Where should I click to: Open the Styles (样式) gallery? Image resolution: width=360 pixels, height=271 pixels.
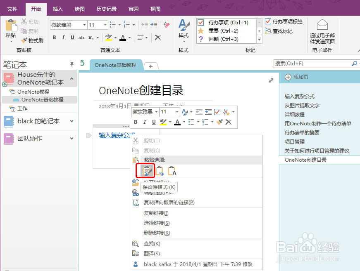(184, 31)
